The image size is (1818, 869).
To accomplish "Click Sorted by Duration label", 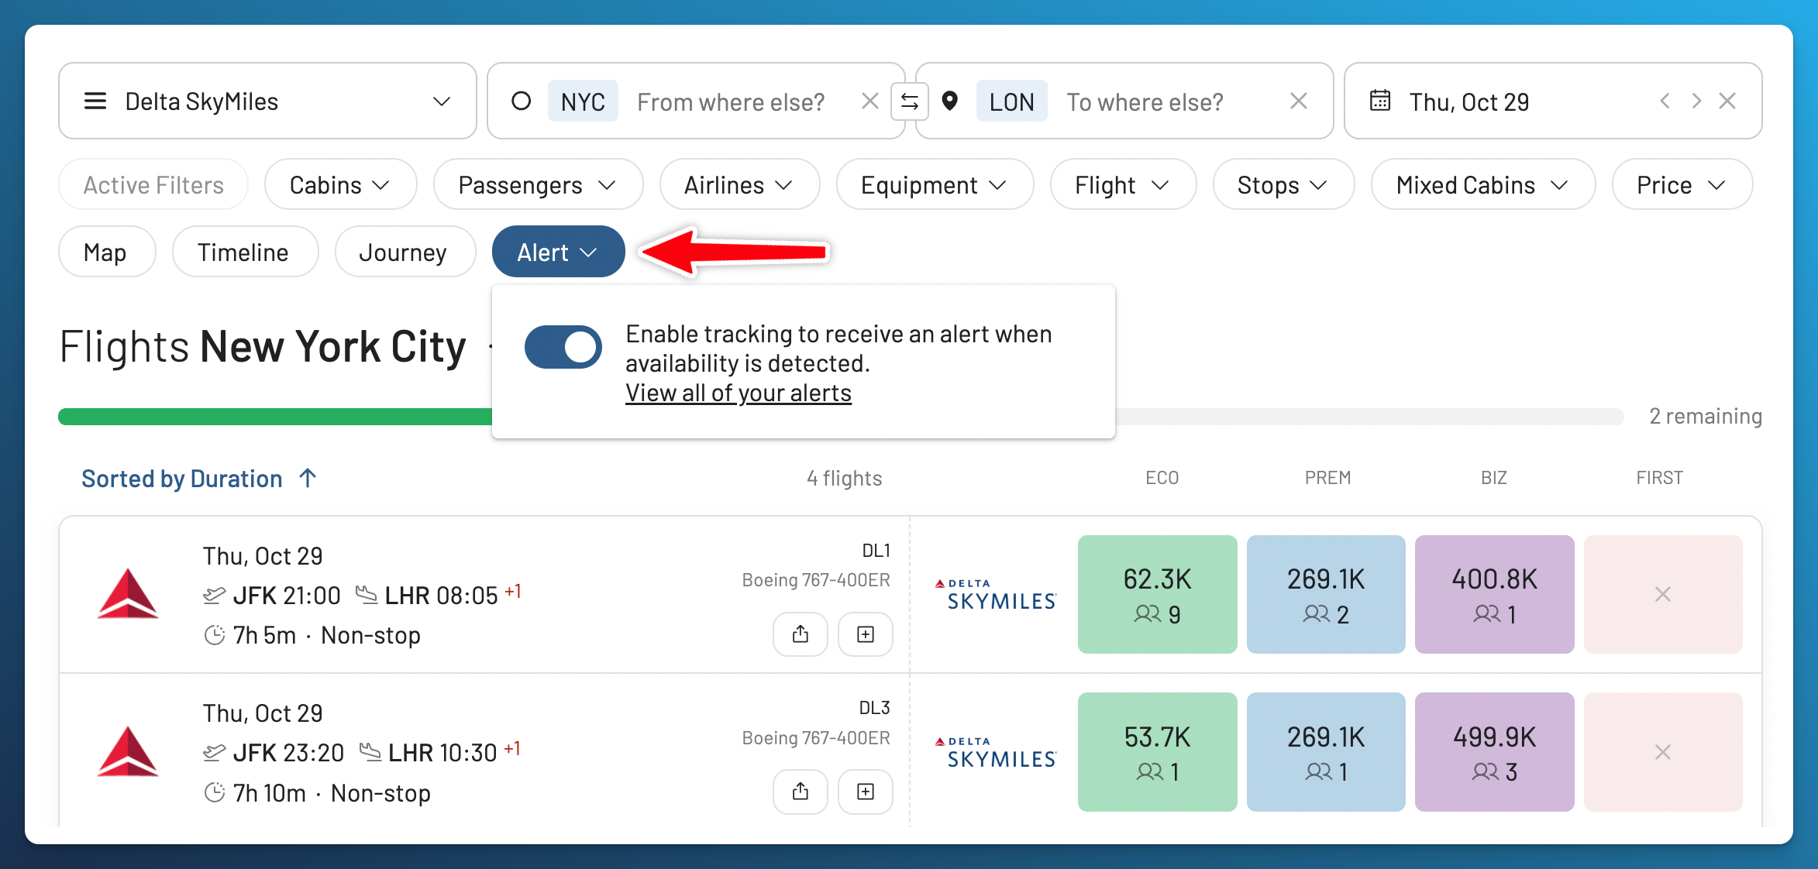I will tap(182, 479).
